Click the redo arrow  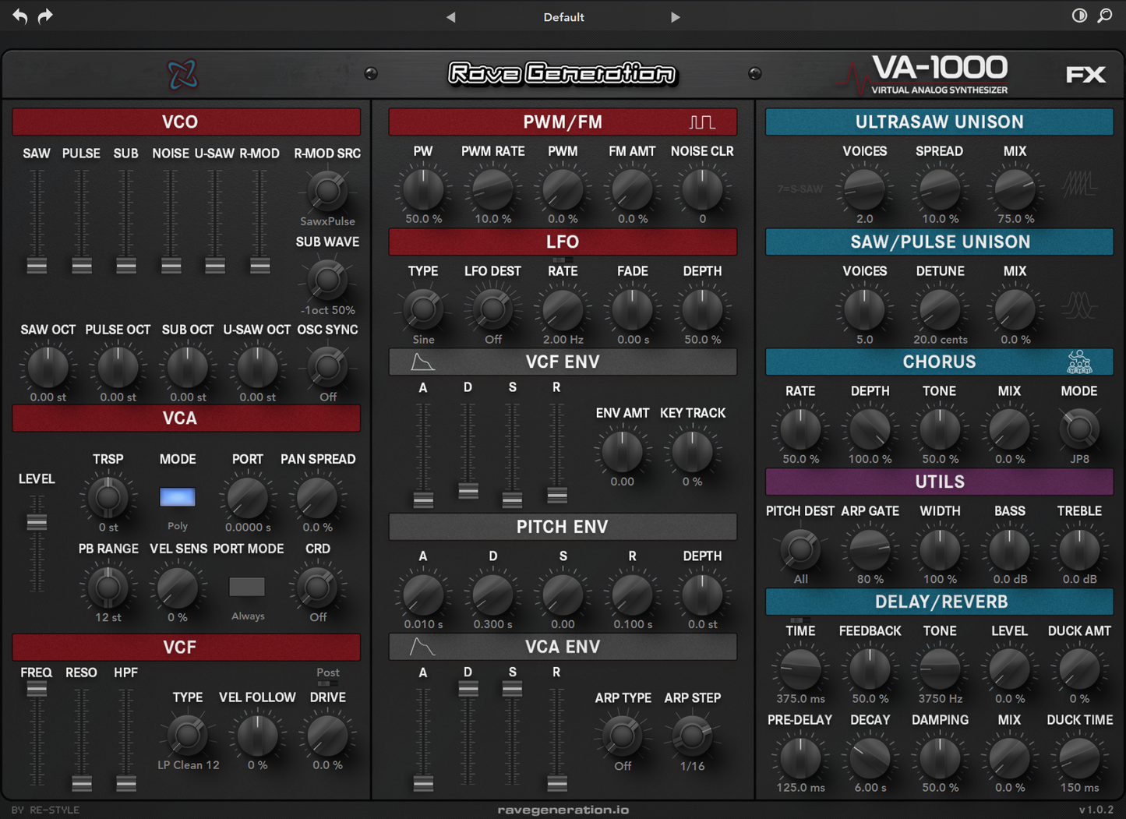pos(45,16)
